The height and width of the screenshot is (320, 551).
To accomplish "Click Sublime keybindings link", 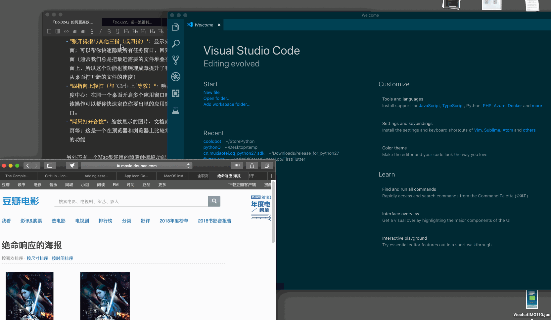I will click(x=492, y=130).
